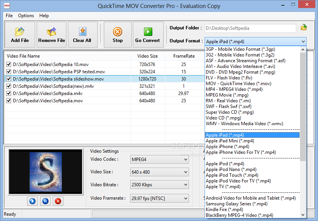Image resolution: width=318 pixels, height=221 pixels.
Task: Click the Stop conversion button
Action: click(118, 35)
